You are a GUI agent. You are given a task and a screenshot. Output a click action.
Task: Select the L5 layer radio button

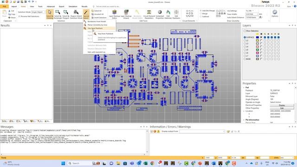[245, 50]
